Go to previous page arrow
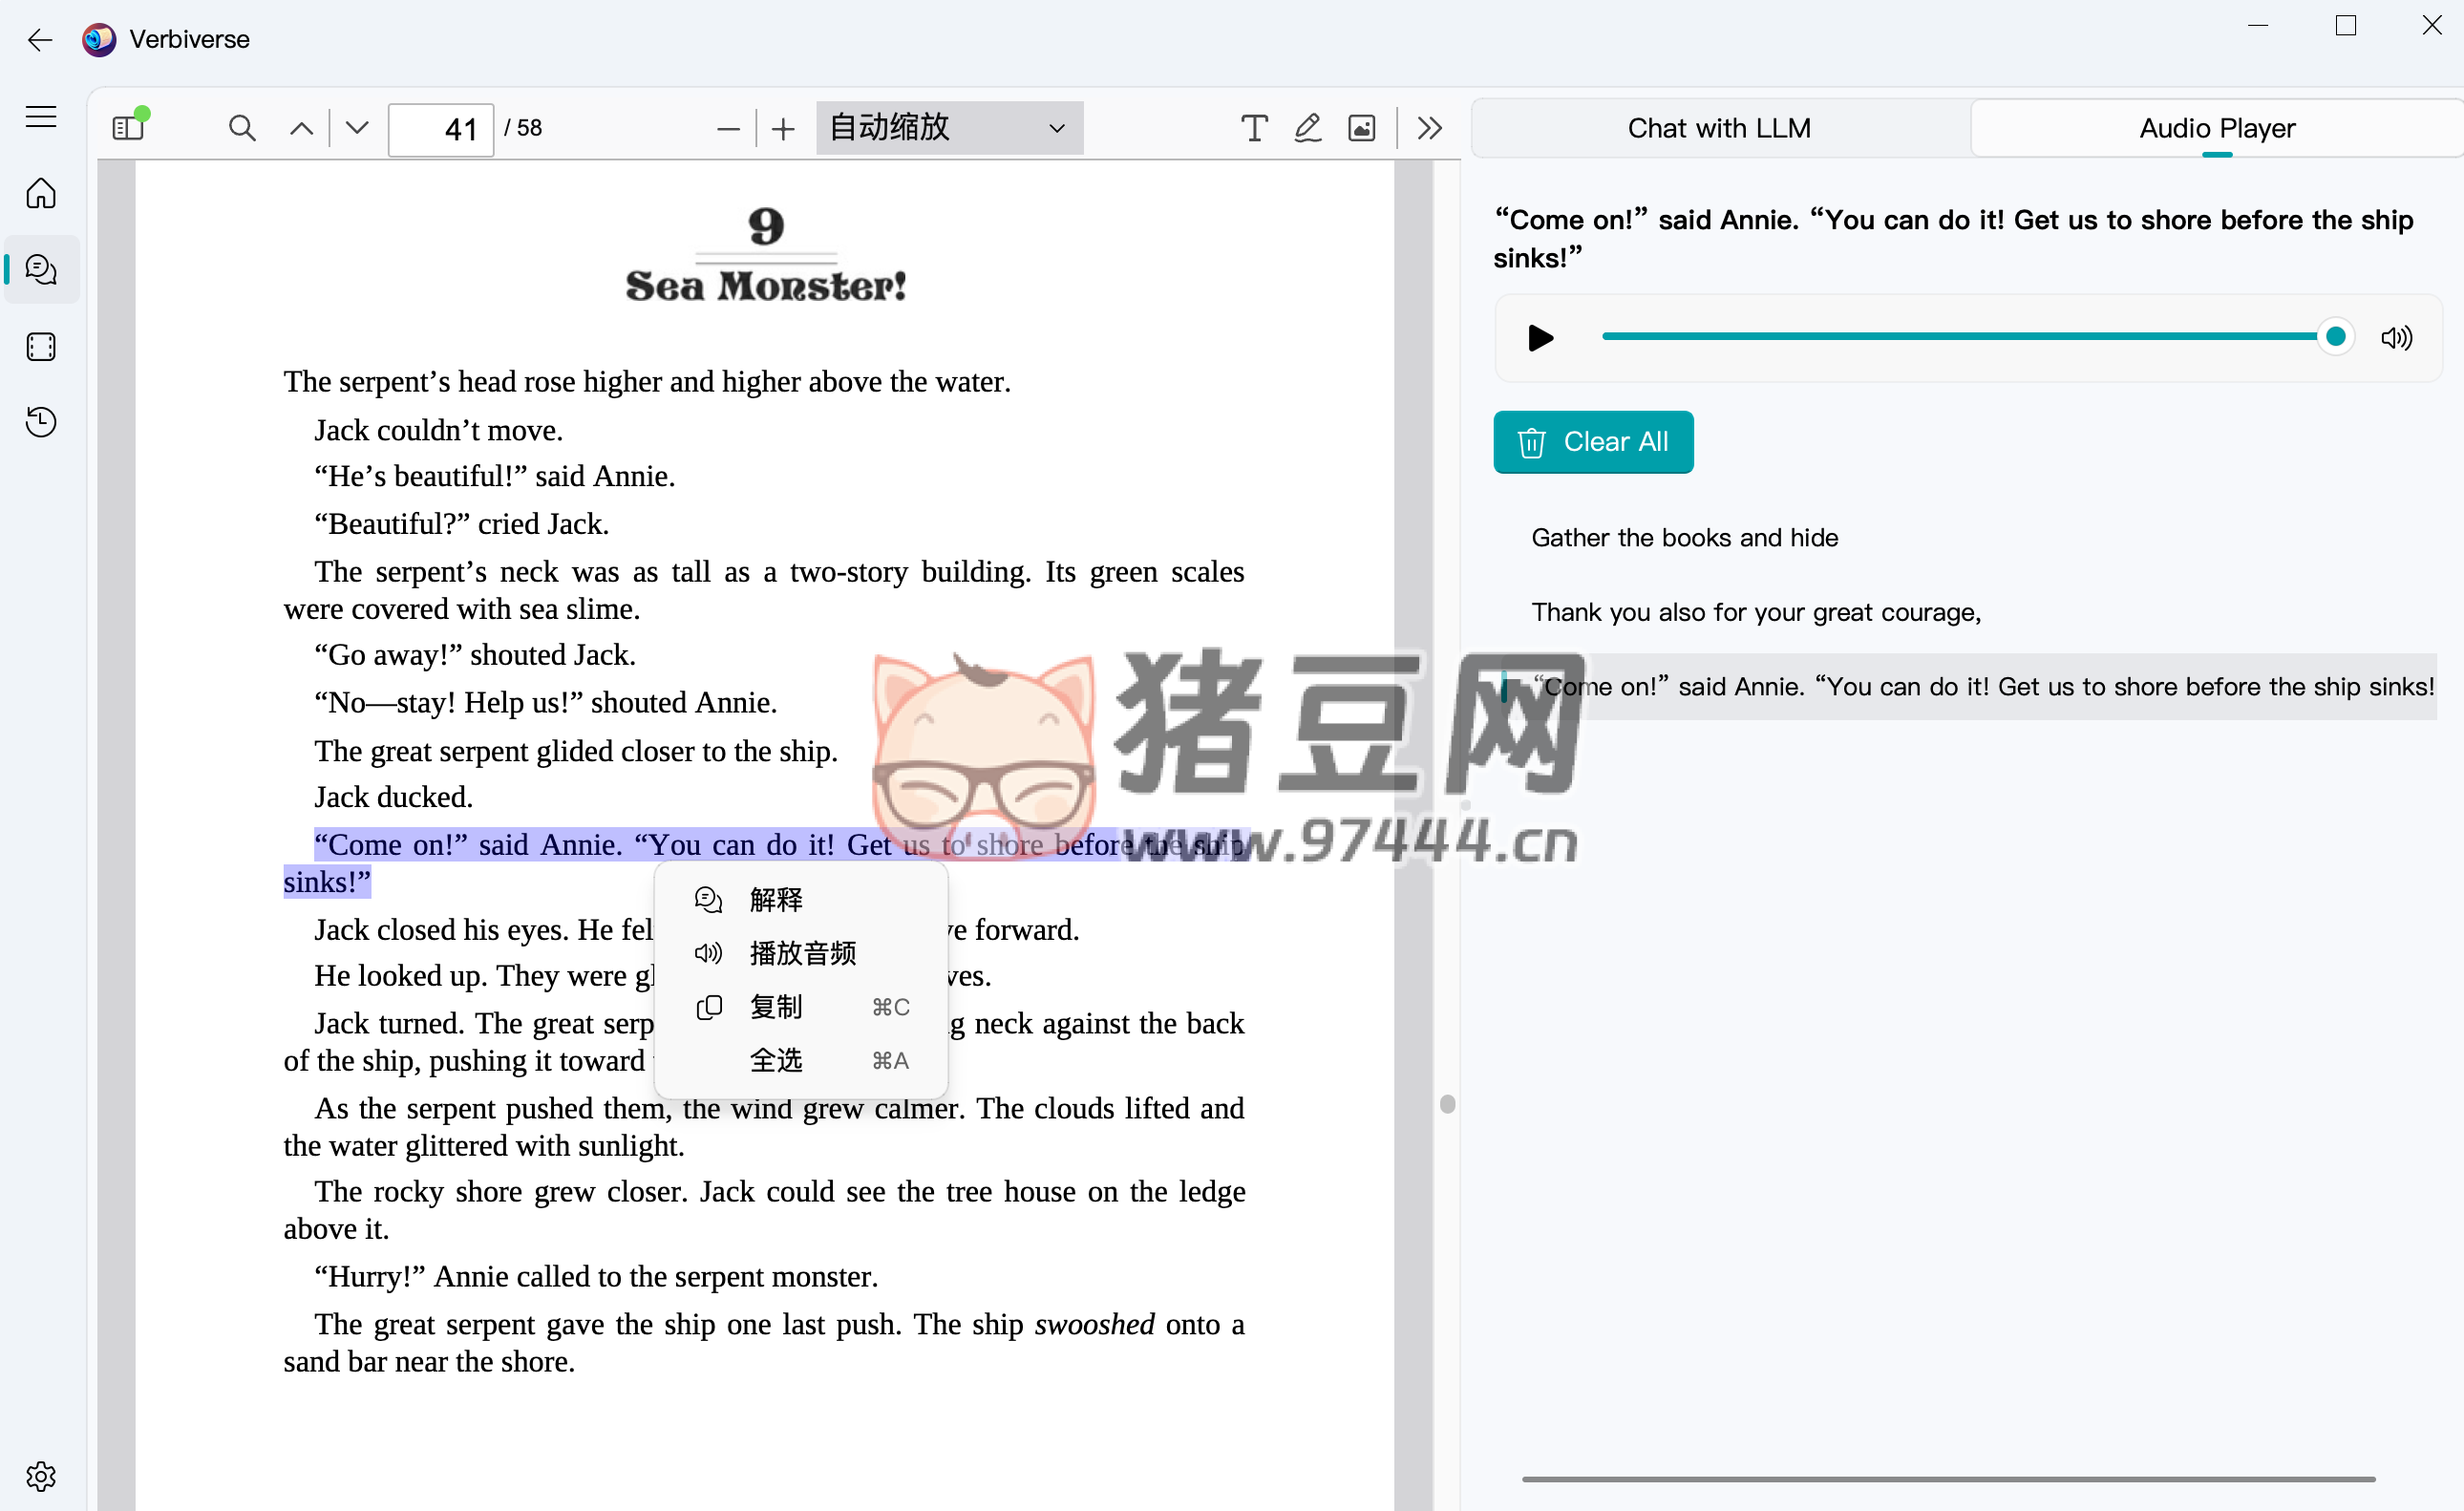The image size is (2464, 1511). click(301, 128)
